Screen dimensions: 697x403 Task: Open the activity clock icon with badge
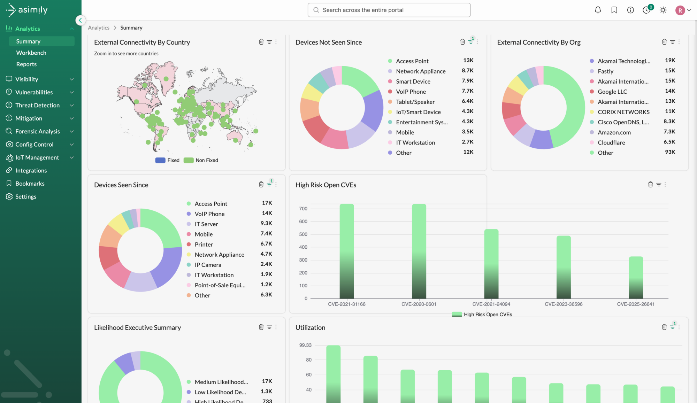[647, 10]
